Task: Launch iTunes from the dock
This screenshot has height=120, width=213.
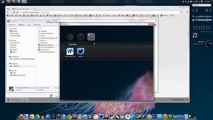Action: tap(64, 117)
